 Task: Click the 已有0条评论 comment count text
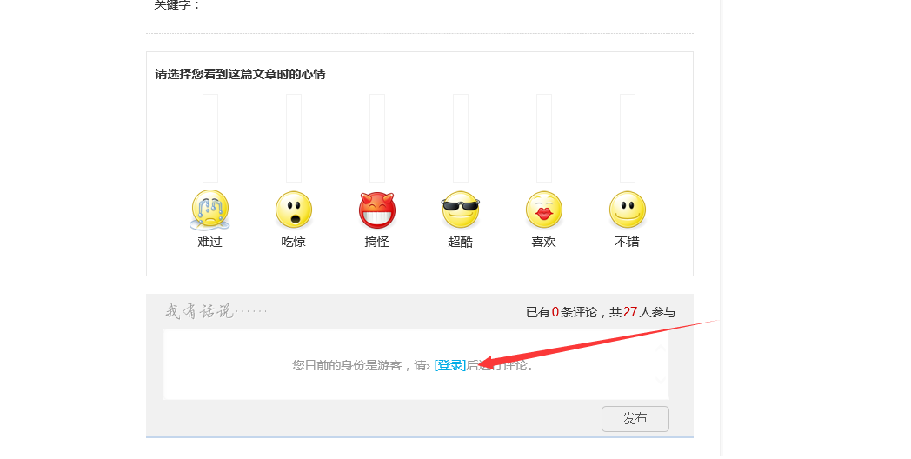(562, 313)
